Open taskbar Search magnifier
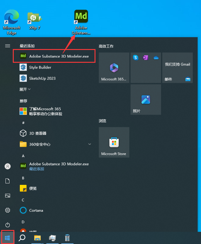The height and width of the screenshot is (244, 201). (x=22, y=238)
